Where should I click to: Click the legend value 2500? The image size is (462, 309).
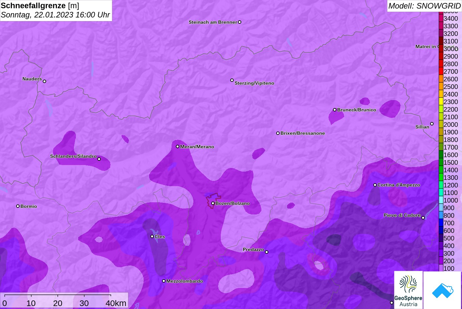[451, 87]
